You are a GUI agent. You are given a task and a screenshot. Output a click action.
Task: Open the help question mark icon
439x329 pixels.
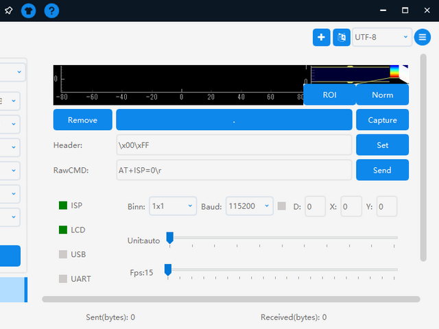(x=51, y=11)
